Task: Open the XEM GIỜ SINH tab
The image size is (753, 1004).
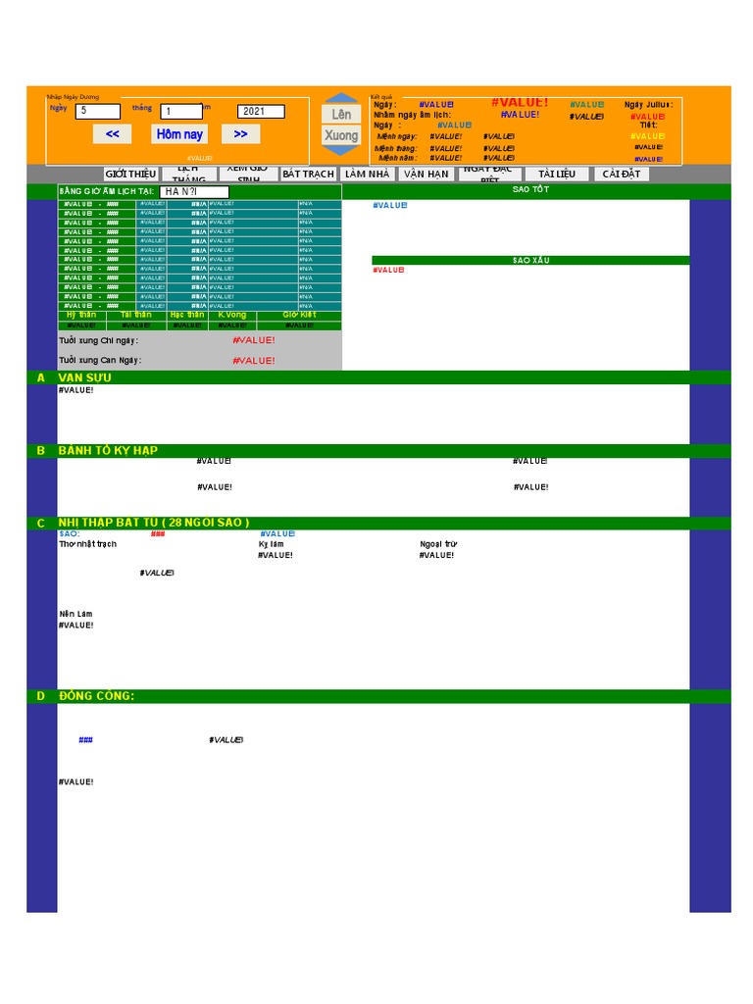Action: (x=248, y=175)
